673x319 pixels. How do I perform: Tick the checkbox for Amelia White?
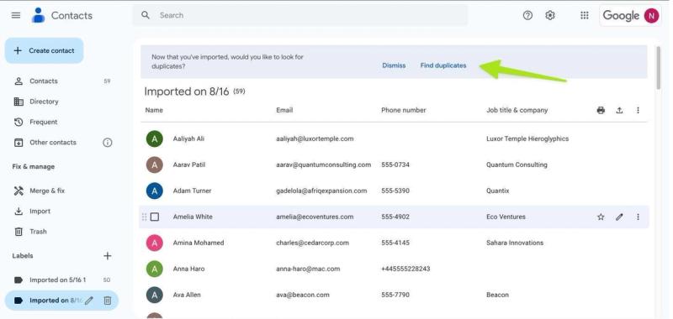click(155, 217)
